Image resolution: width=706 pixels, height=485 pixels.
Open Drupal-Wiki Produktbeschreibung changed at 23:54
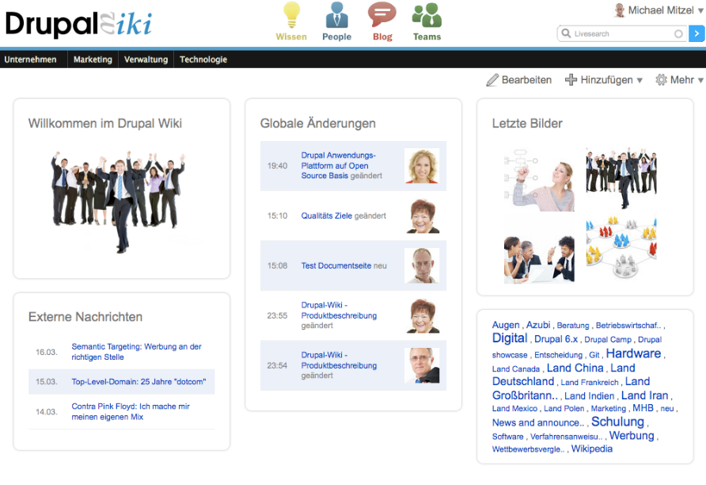339,360
